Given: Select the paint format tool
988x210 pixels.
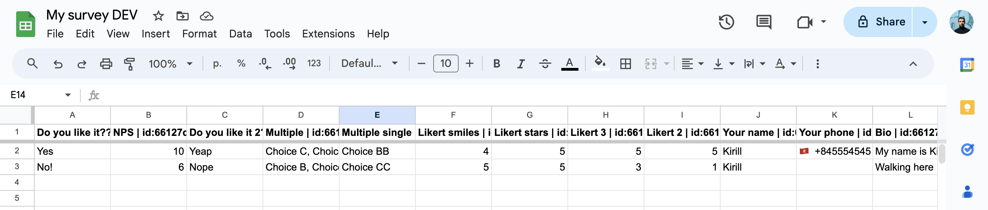Looking at the screenshot, I should 129,63.
